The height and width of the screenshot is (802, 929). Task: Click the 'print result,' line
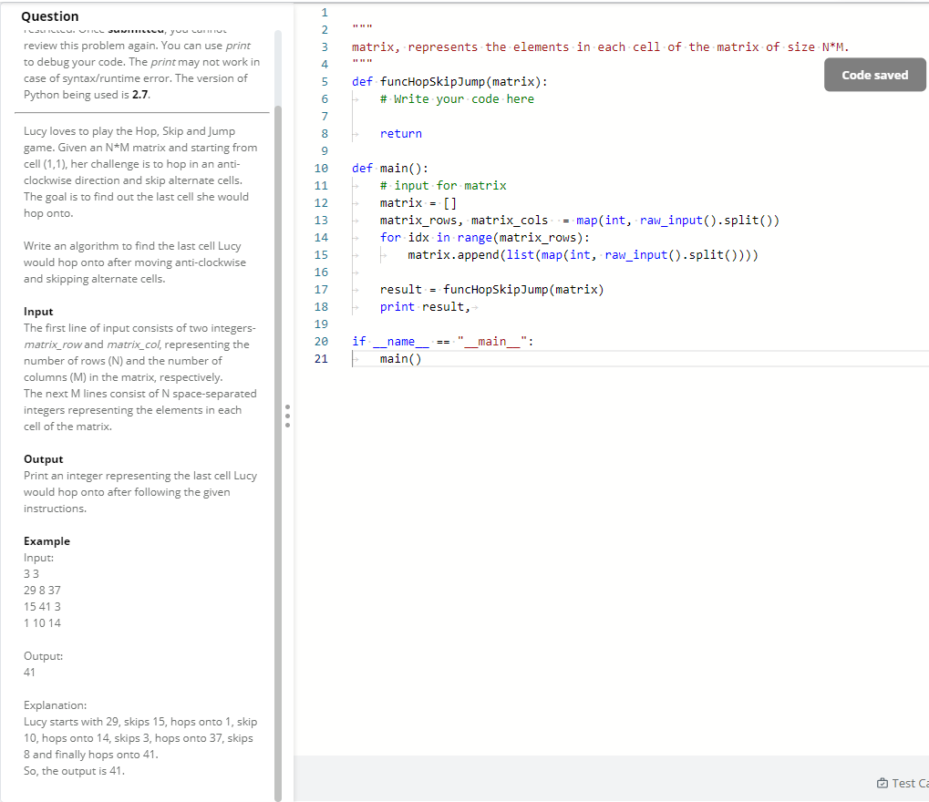[x=425, y=307]
